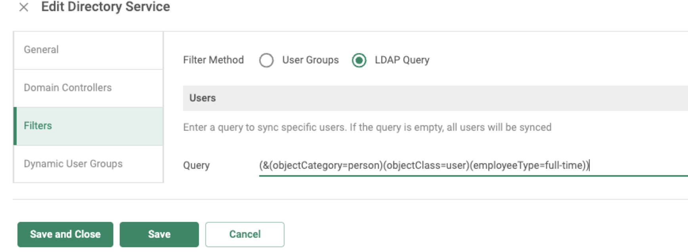Choose the LDAP Query radio button
Image resolution: width=688 pixels, height=252 pixels.
coord(359,60)
